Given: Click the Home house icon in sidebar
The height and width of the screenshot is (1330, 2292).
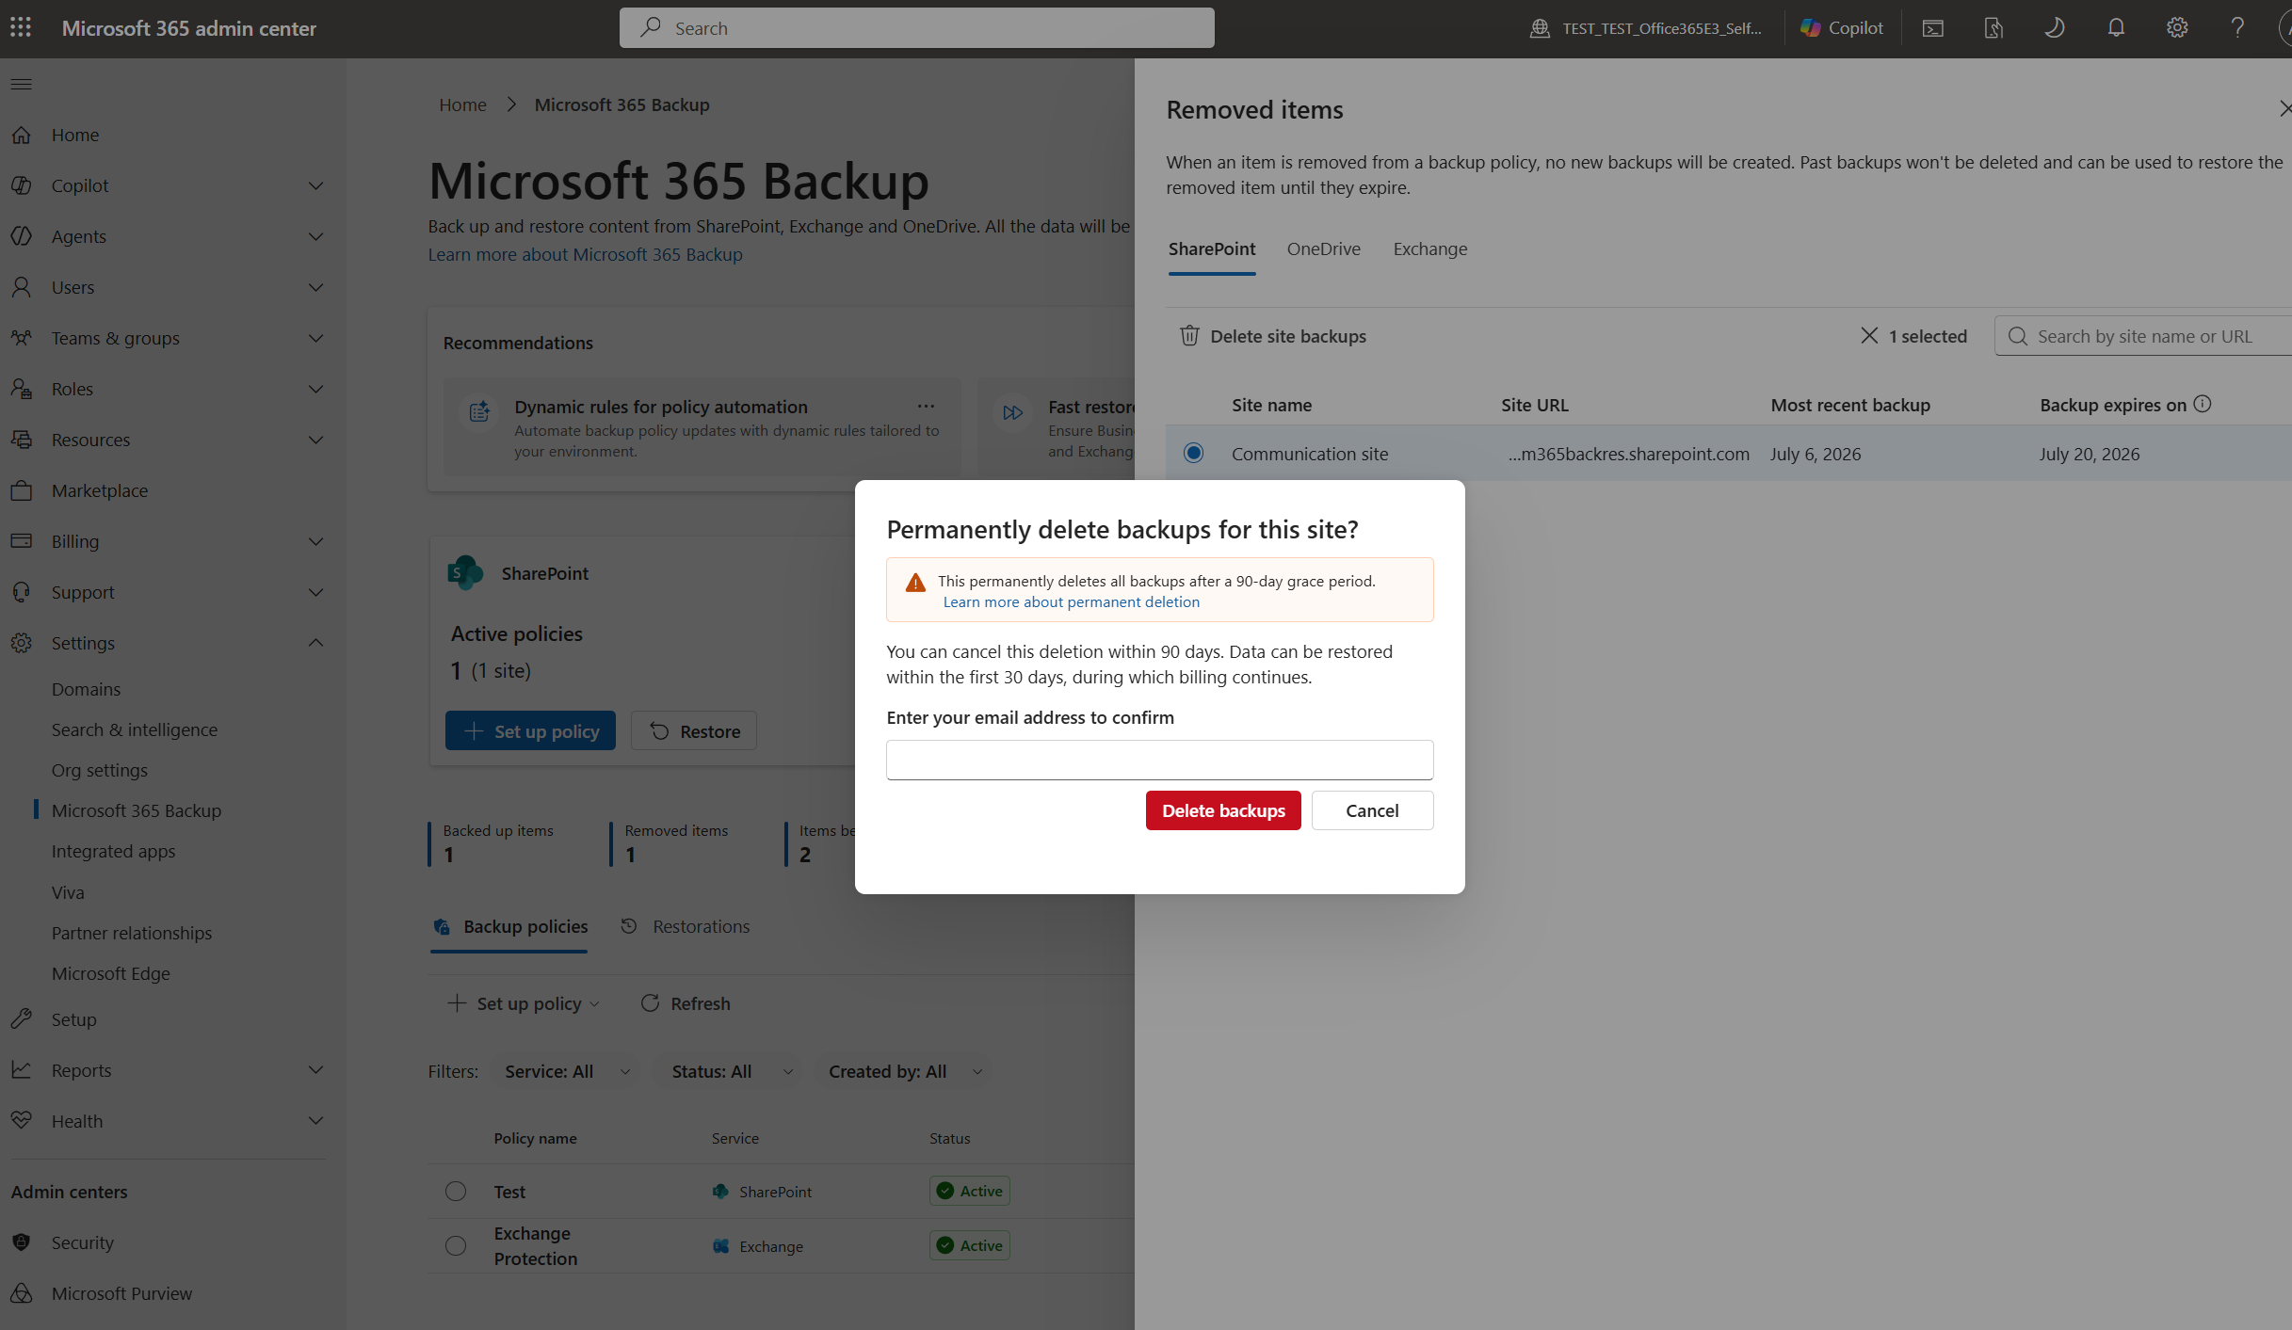Looking at the screenshot, I should (22, 135).
